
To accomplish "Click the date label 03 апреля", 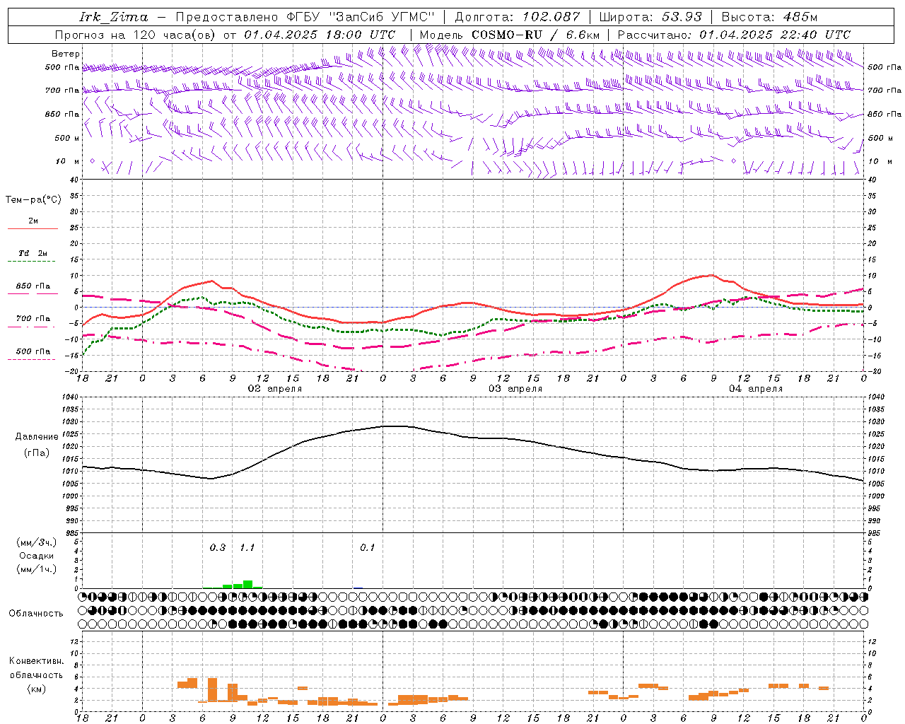I will pos(515,389).
